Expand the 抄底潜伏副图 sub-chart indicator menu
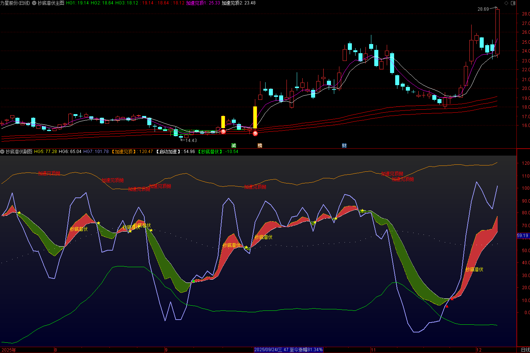The height and width of the screenshot is (353, 530). point(3,152)
